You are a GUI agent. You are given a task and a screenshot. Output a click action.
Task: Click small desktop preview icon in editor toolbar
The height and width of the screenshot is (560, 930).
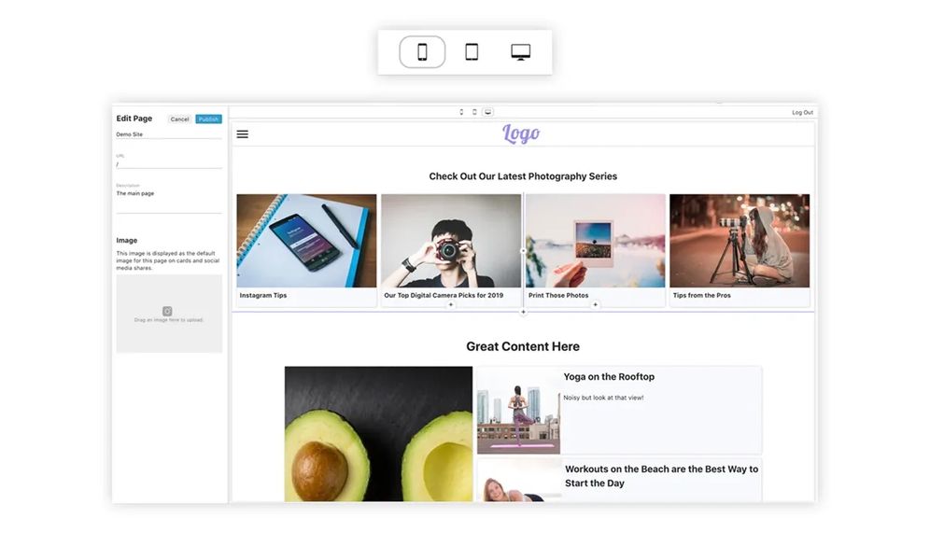coord(487,112)
